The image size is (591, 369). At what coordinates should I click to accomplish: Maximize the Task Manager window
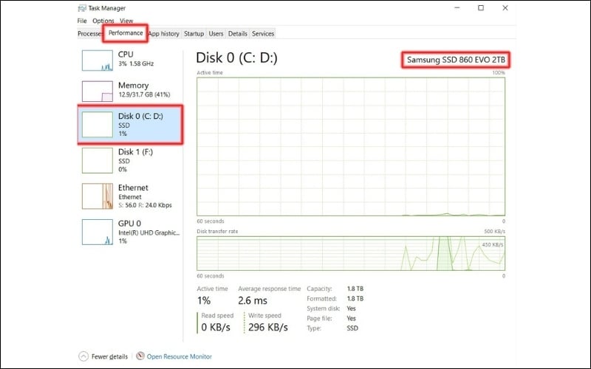pyautogui.click(x=481, y=8)
